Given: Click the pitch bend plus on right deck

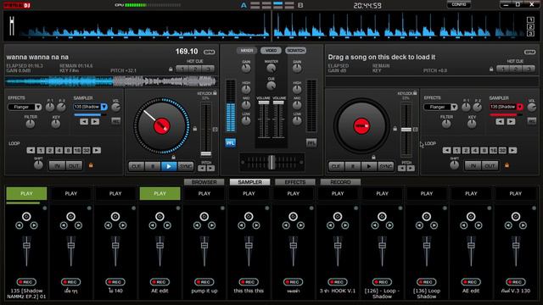Looking at the screenshot, I should tap(411, 169).
